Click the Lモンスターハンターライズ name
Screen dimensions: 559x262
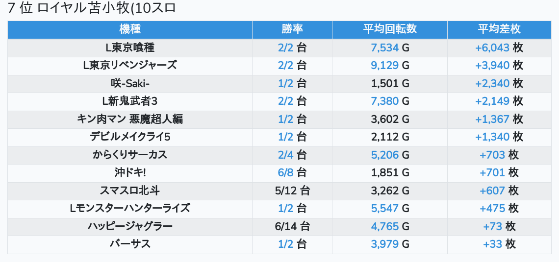[x=130, y=208]
